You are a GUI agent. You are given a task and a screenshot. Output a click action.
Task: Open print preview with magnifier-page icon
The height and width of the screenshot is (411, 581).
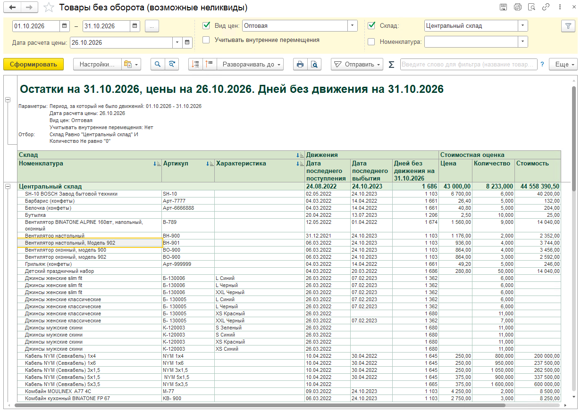pyautogui.click(x=314, y=65)
